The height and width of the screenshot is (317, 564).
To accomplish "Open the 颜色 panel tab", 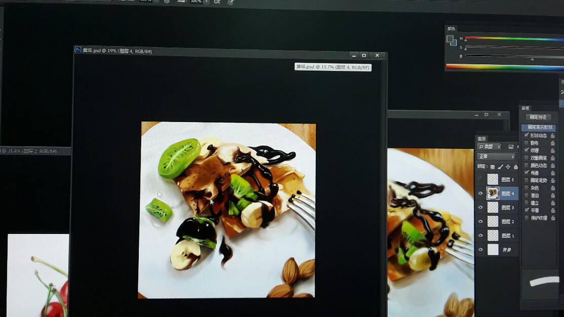I will (452, 28).
